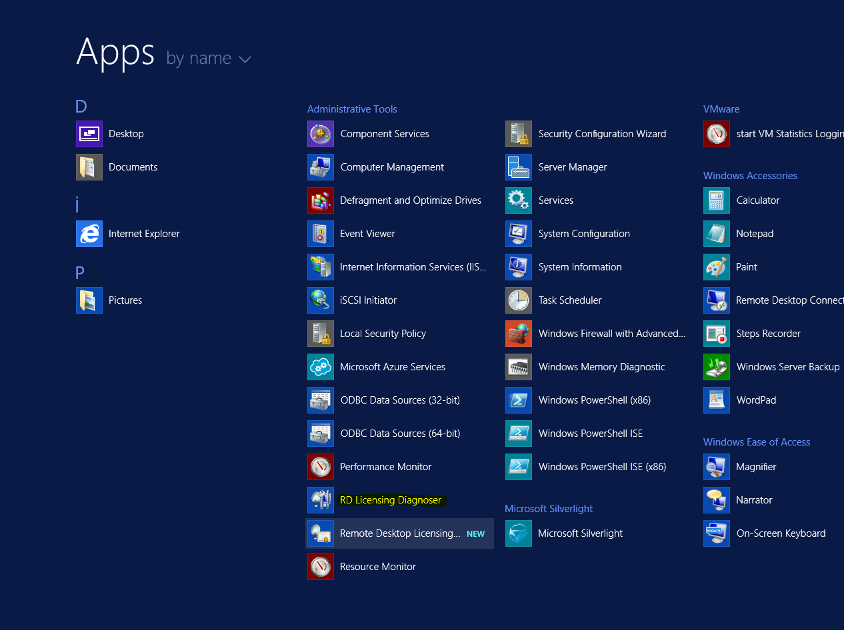The height and width of the screenshot is (630, 844).
Task: Jump via the letter D header
Action: coord(81,107)
